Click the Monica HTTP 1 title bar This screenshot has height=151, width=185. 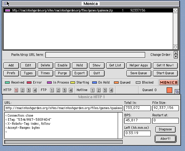pyautogui.click(x=92, y=97)
